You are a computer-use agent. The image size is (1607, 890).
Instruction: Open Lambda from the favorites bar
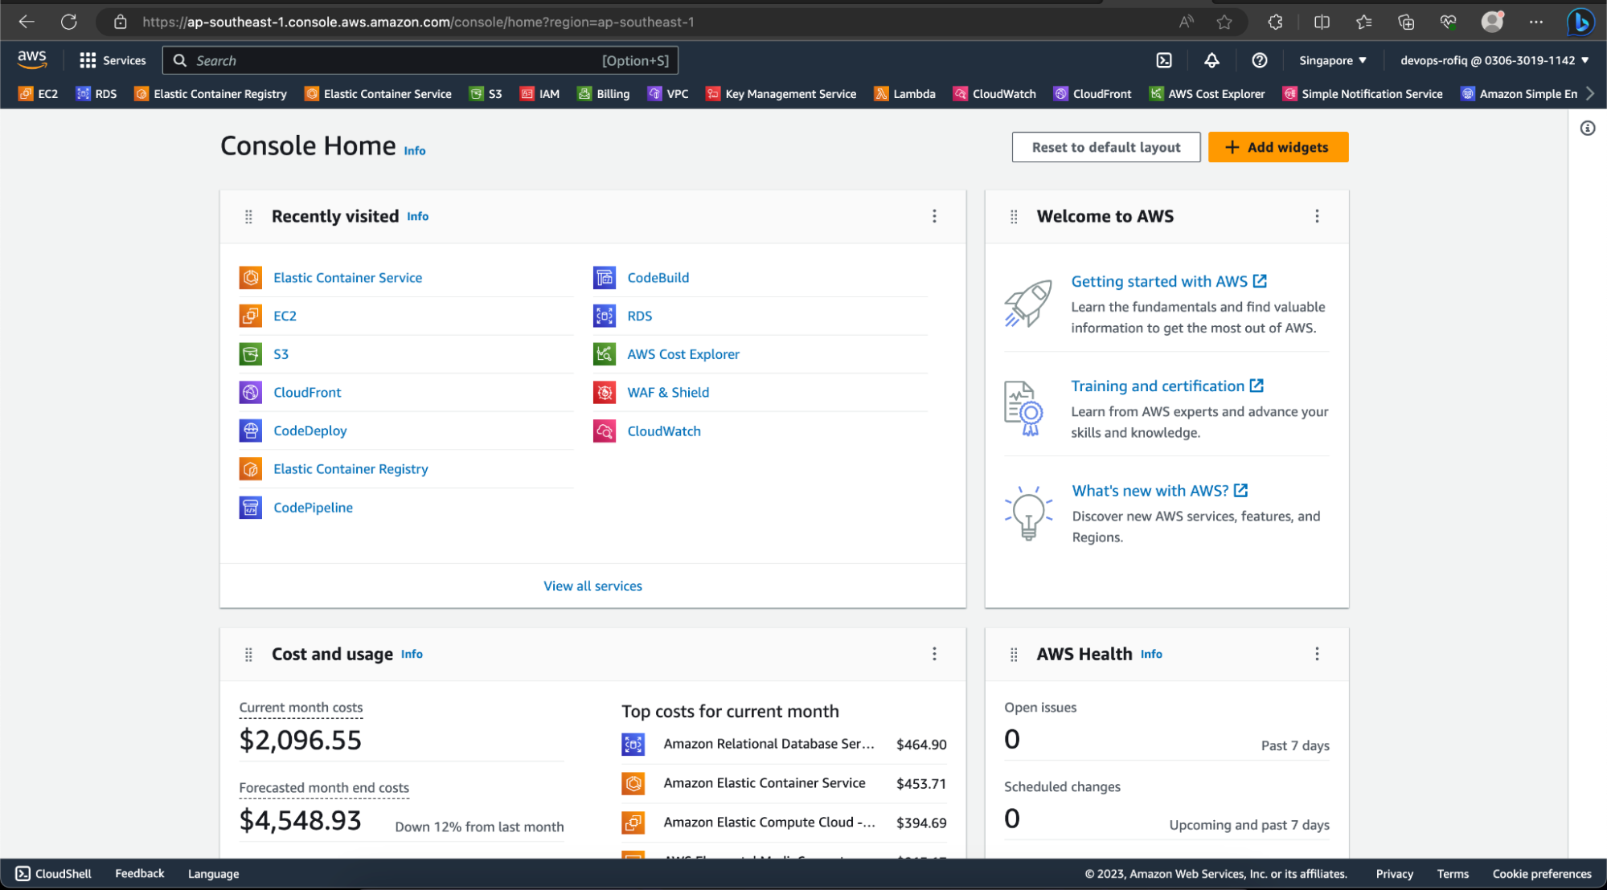coord(905,94)
